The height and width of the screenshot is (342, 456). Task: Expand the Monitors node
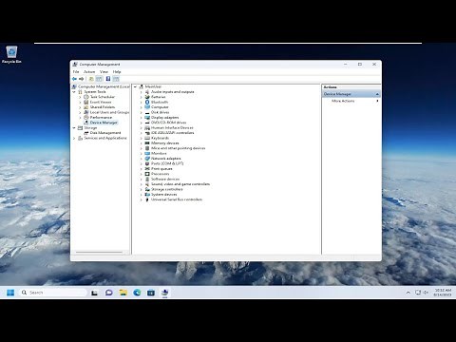pos(142,154)
